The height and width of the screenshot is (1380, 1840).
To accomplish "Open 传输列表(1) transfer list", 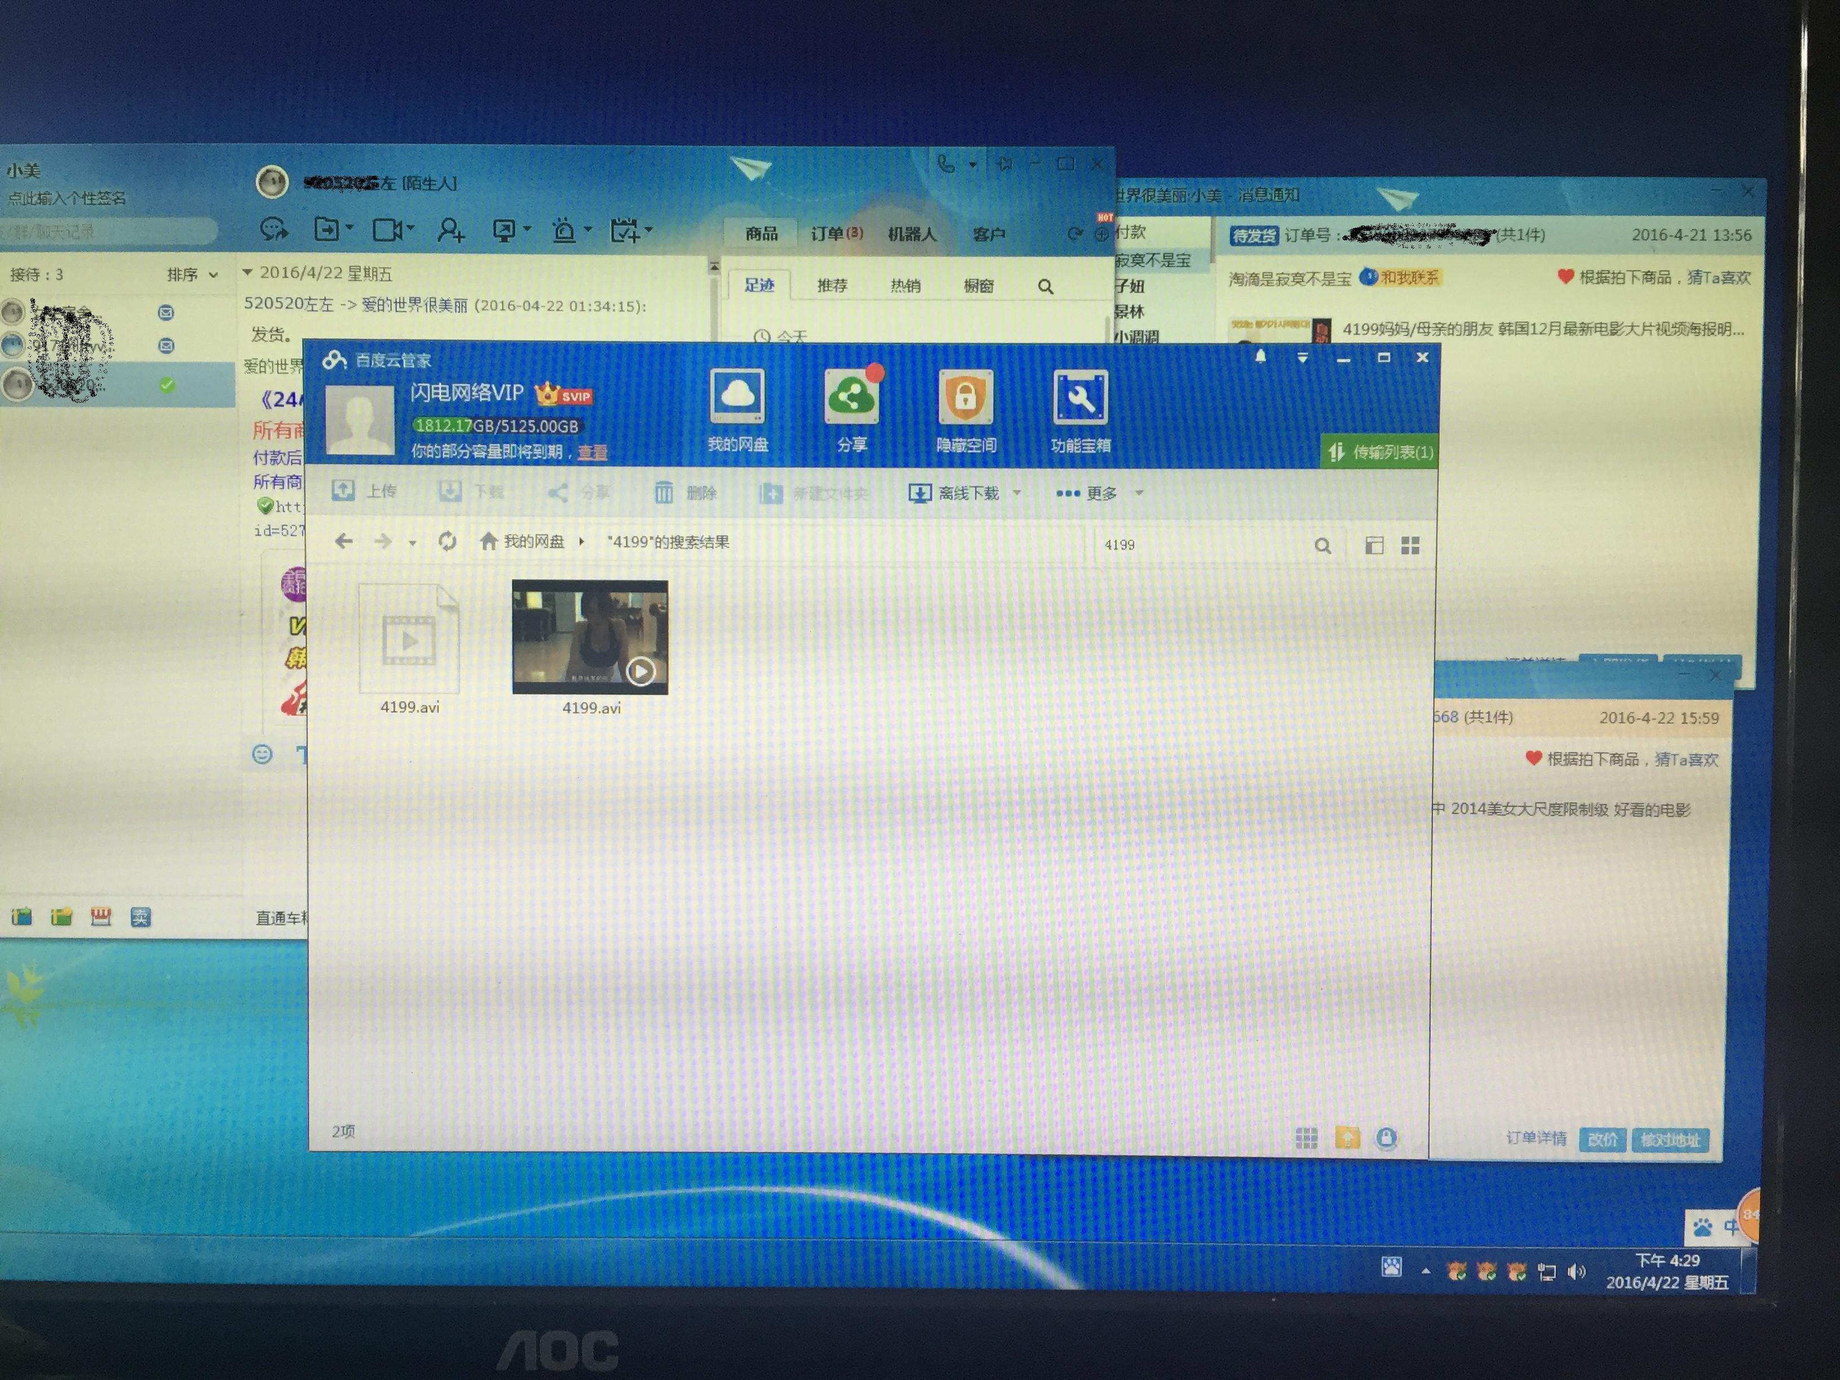I will [1379, 452].
